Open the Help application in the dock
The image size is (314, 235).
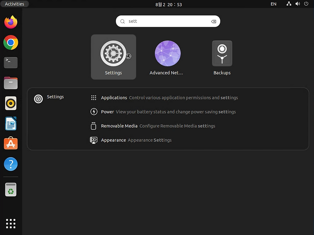[x=10, y=164]
